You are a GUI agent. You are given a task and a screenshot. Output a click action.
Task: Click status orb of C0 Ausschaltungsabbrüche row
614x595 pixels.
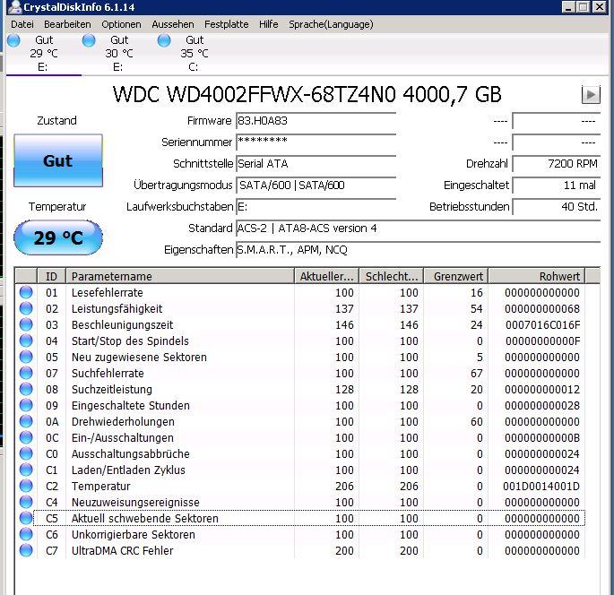coord(26,453)
